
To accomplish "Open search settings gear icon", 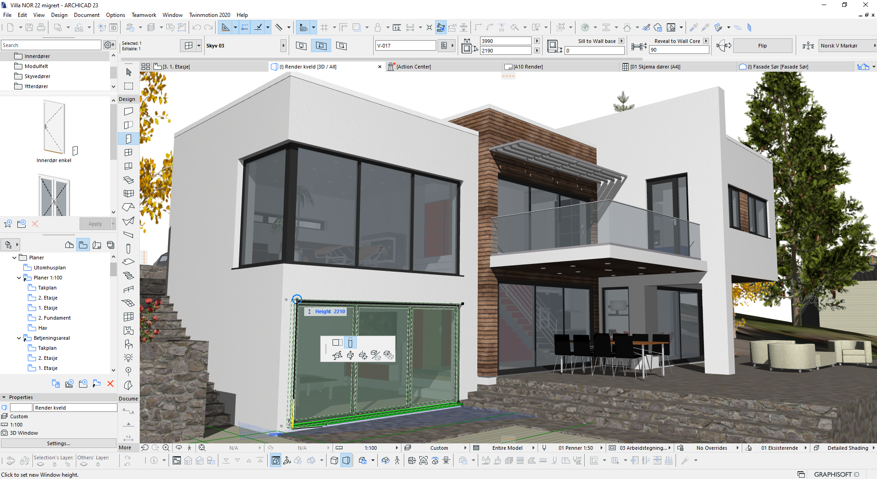I will point(109,45).
